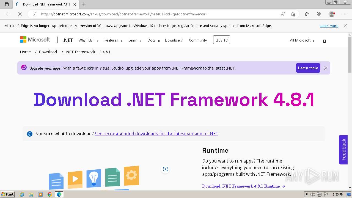Open the media player taskbar icon
352x198 pixels.
(x=40, y=194)
